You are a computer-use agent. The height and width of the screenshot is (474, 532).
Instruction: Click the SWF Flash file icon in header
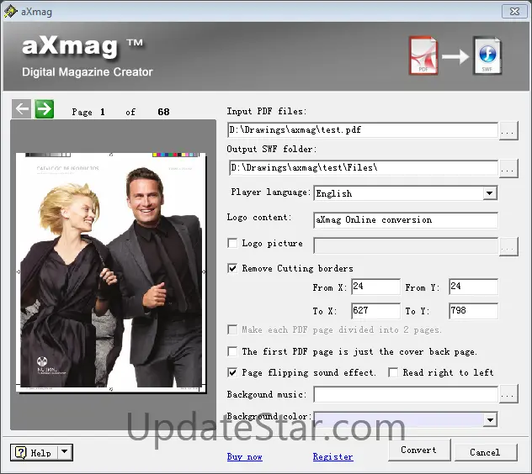[x=487, y=56]
